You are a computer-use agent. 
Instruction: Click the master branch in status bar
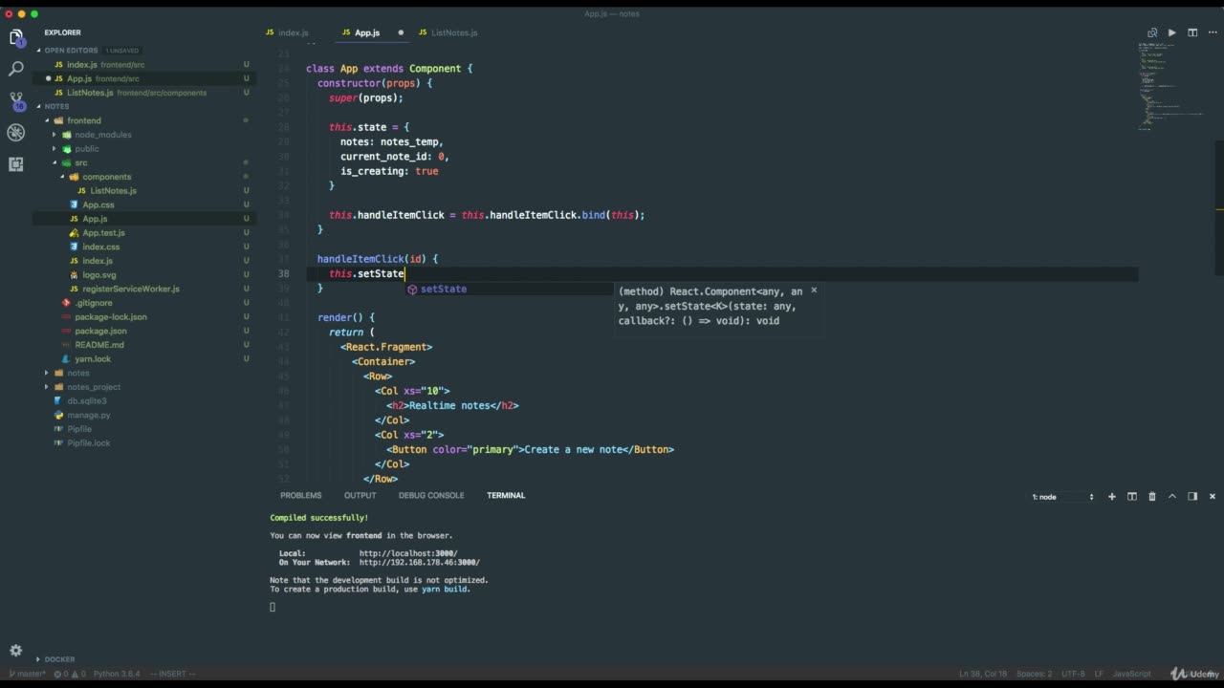click(x=26, y=674)
